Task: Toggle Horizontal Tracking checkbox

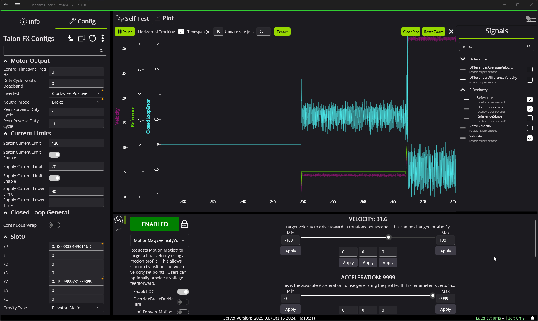Action: (x=181, y=32)
